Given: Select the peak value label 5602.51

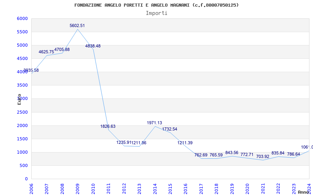Looking at the screenshot, I should pos(77,25).
